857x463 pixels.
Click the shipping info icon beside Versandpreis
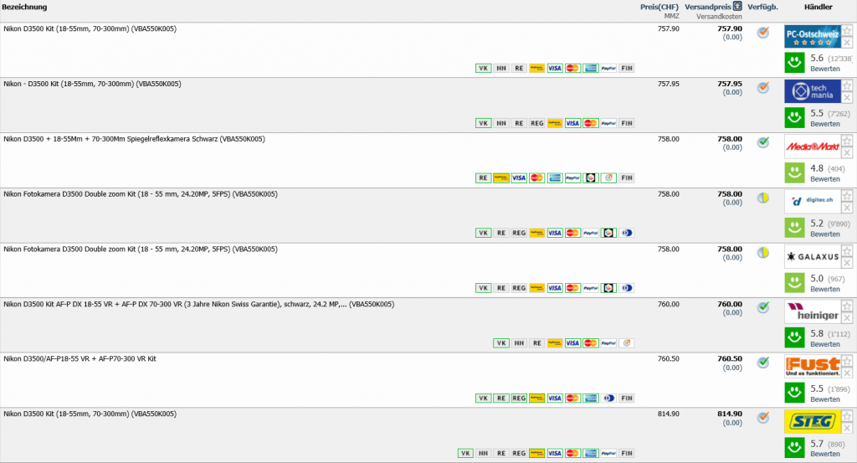coord(738,7)
